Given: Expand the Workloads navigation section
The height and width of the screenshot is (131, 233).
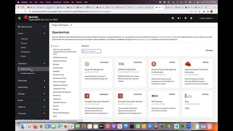Looking at the screenshot, I should [x=32, y=80].
